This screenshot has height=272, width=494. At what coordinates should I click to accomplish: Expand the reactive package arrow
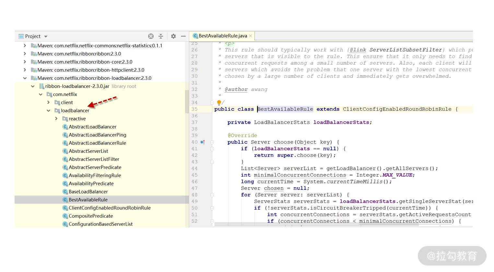click(x=56, y=119)
